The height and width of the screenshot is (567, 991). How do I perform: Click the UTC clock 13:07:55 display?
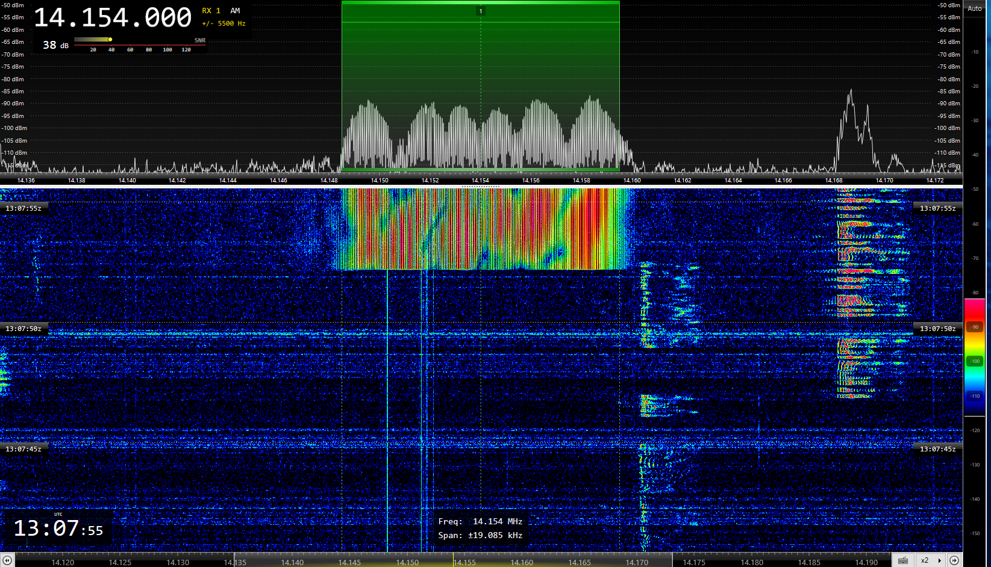click(x=58, y=528)
